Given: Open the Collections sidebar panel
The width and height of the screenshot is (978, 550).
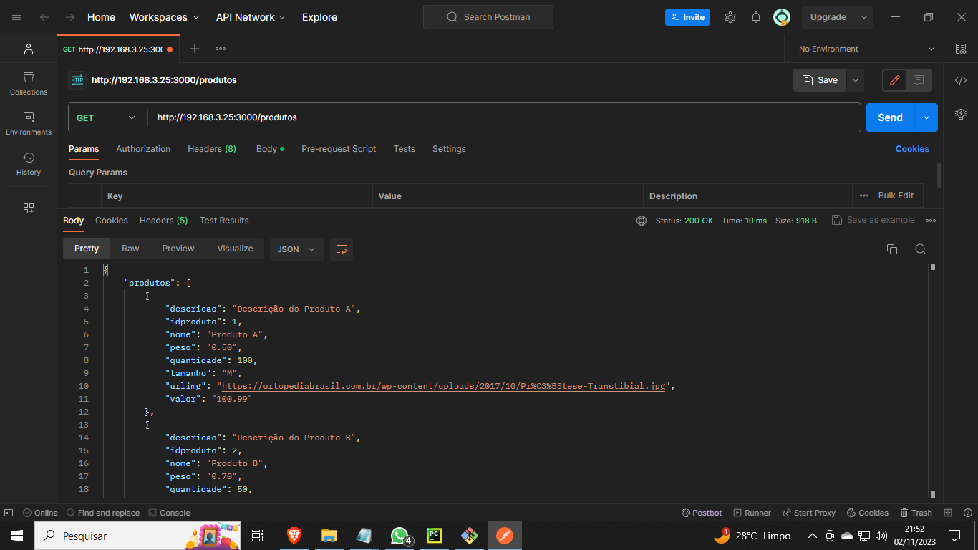Looking at the screenshot, I should [x=28, y=82].
